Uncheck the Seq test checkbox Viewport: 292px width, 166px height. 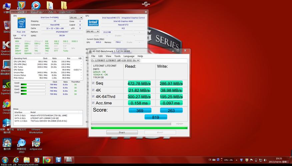[93, 83]
